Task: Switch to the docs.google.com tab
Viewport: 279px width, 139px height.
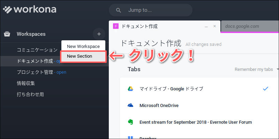Action: pyautogui.click(x=250, y=27)
